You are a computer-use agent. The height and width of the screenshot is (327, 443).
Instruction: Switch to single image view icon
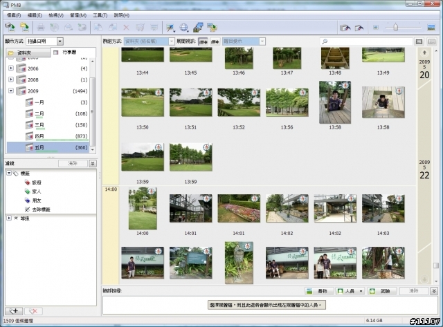[419, 41]
